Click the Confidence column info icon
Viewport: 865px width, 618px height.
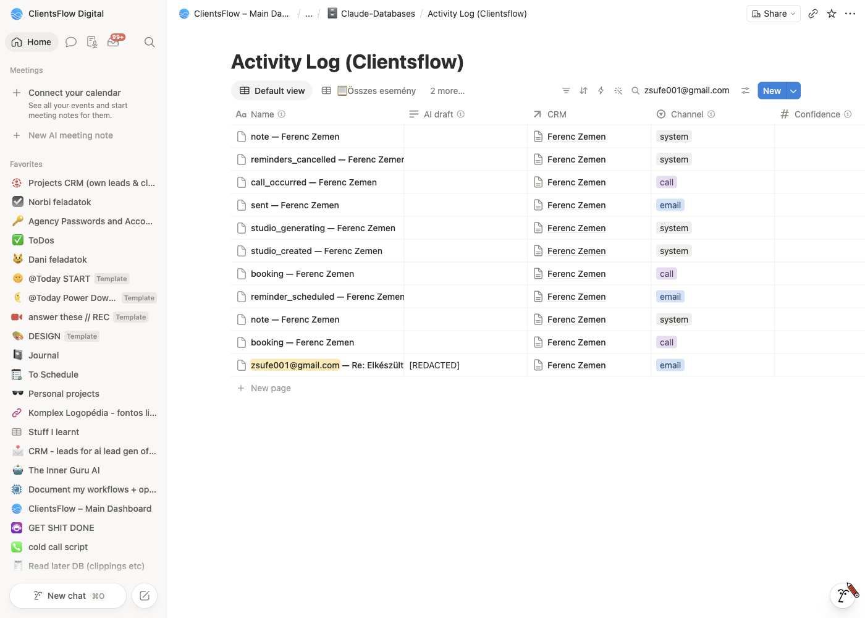(848, 114)
